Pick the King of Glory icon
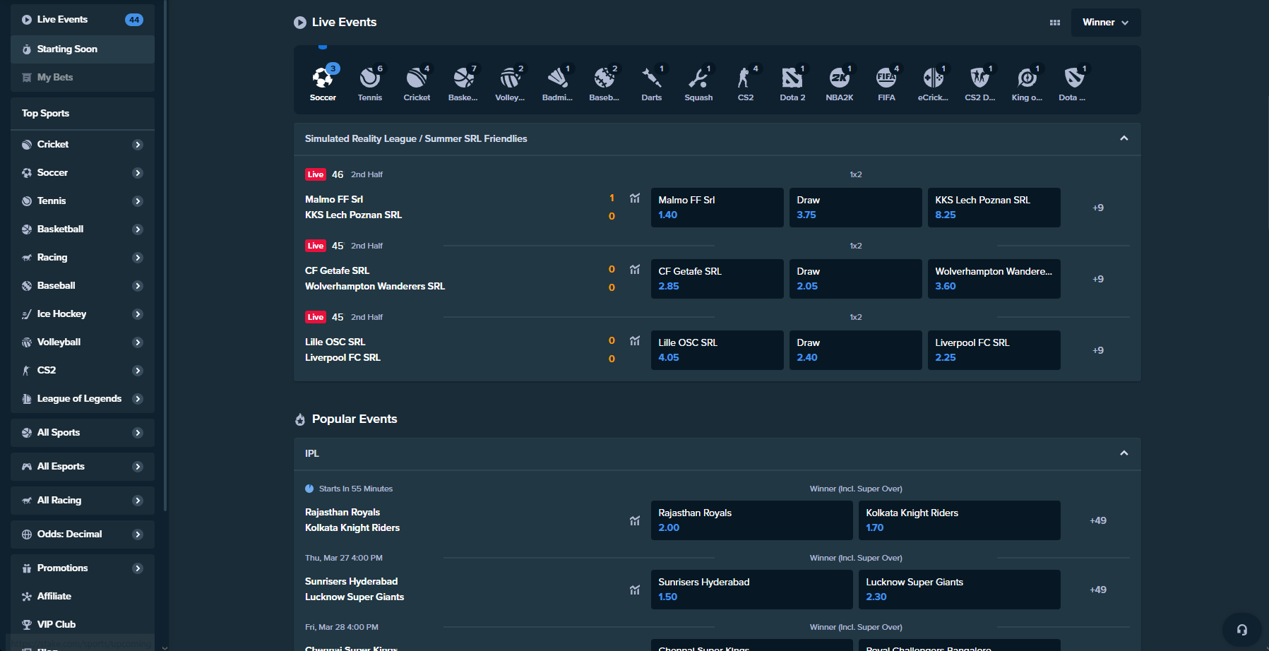The image size is (1269, 651). [x=1027, y=83]
